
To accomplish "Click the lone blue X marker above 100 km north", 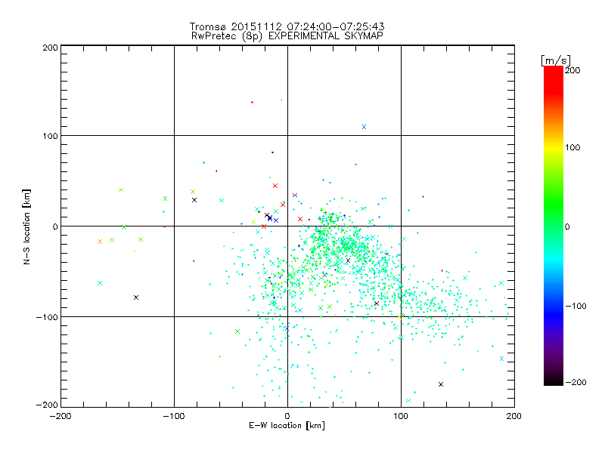I will (364, 127).
